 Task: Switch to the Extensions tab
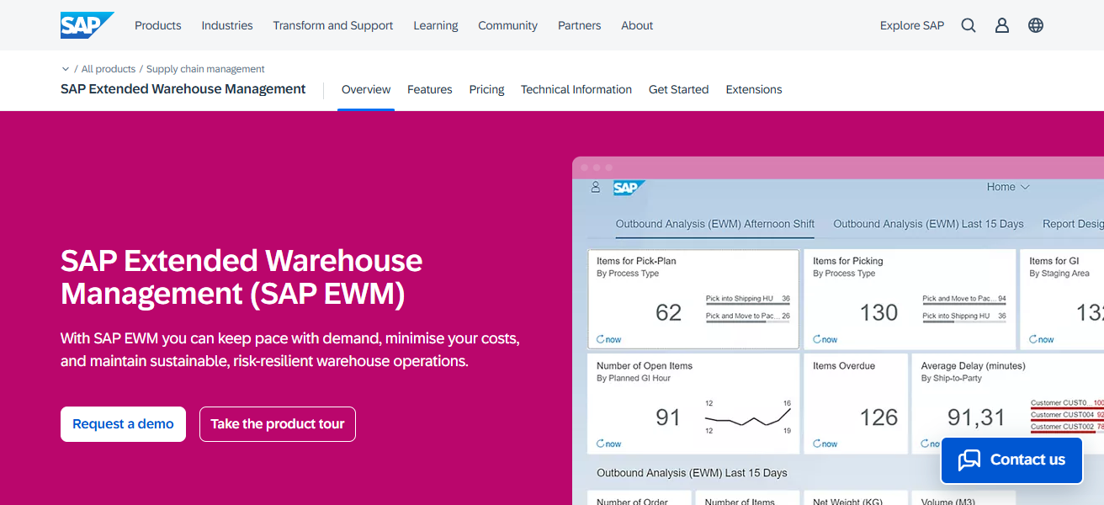click(754, 89)
